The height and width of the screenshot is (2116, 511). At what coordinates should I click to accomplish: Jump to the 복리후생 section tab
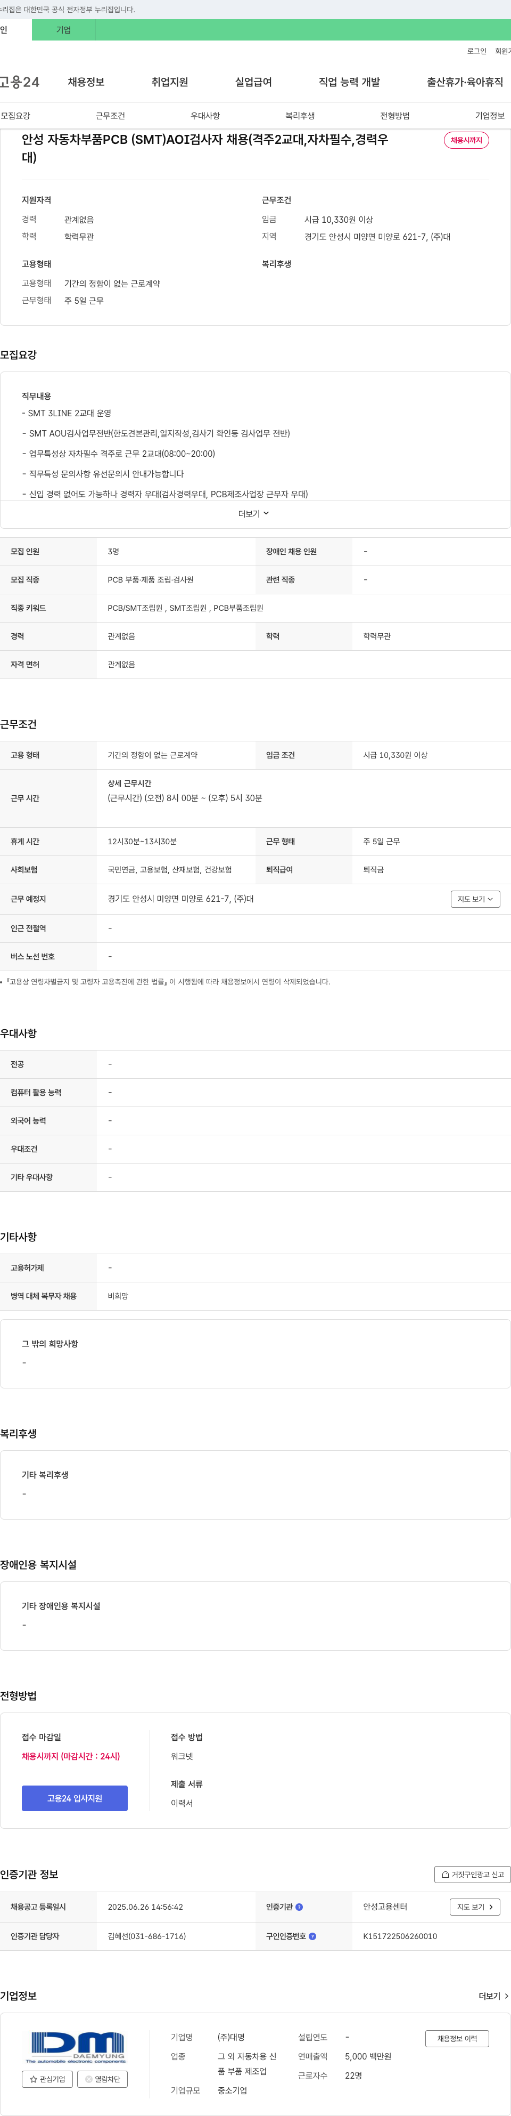[x=300, y=116]
